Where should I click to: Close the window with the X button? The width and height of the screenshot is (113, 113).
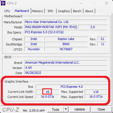(107, 3)
